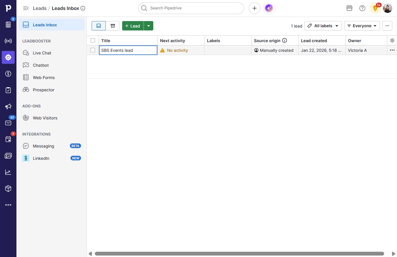Click the Leads breadcrumb link

[x=40, y=8]
